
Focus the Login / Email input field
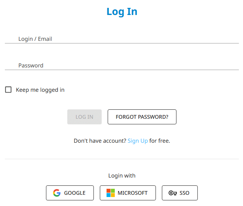[122, 39]
